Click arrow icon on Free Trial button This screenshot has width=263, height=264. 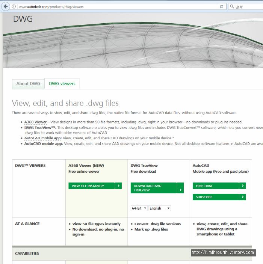tap(243, 186)
